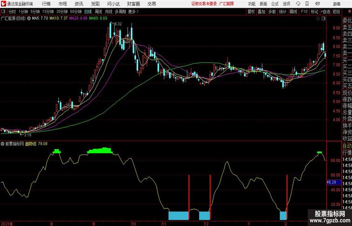Click the MA60: 6.69 indicator value

[x=98, y=19]
